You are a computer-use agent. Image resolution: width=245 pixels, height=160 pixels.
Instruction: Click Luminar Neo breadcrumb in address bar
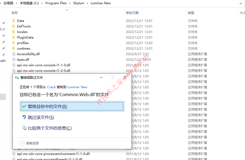click(x=101, y=3)
